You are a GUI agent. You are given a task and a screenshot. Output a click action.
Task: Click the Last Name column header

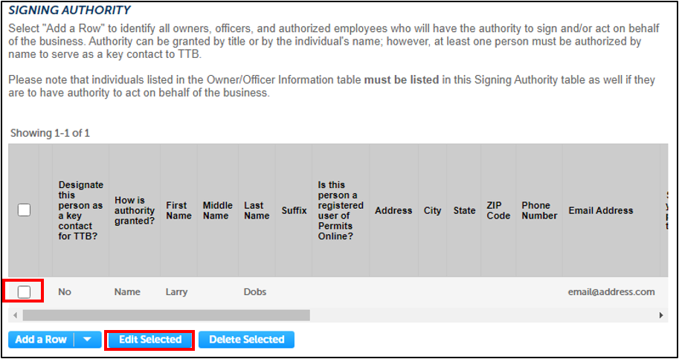[x=257, y=210]
